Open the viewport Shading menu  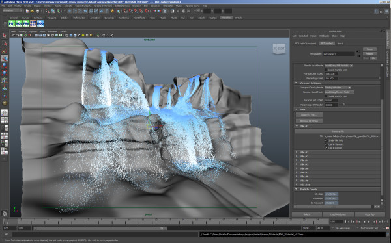(22, 32)
